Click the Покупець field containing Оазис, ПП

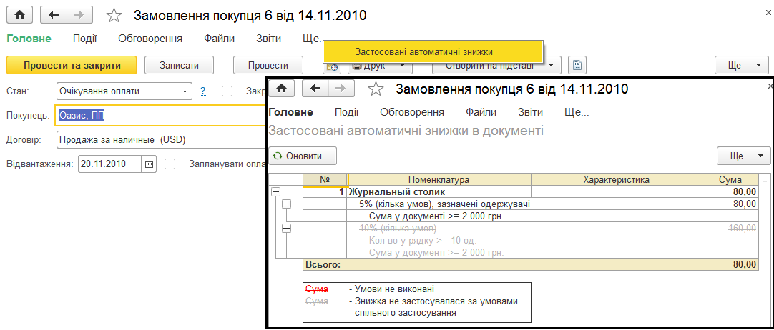tap(161, 116)
